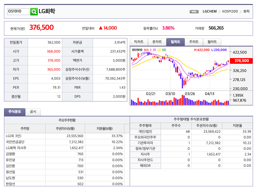259x193 pixels.
Task: Click the 주주명 column header
Action: [x=25, y=129]
